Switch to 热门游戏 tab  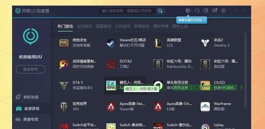click(x=65, y=26)
